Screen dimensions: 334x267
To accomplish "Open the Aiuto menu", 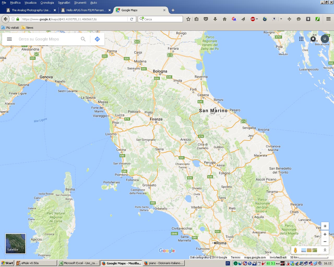I will [93, 3].
